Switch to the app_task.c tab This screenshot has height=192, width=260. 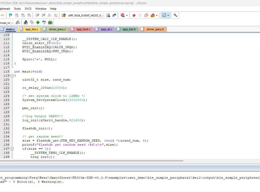tap(83, 29)
